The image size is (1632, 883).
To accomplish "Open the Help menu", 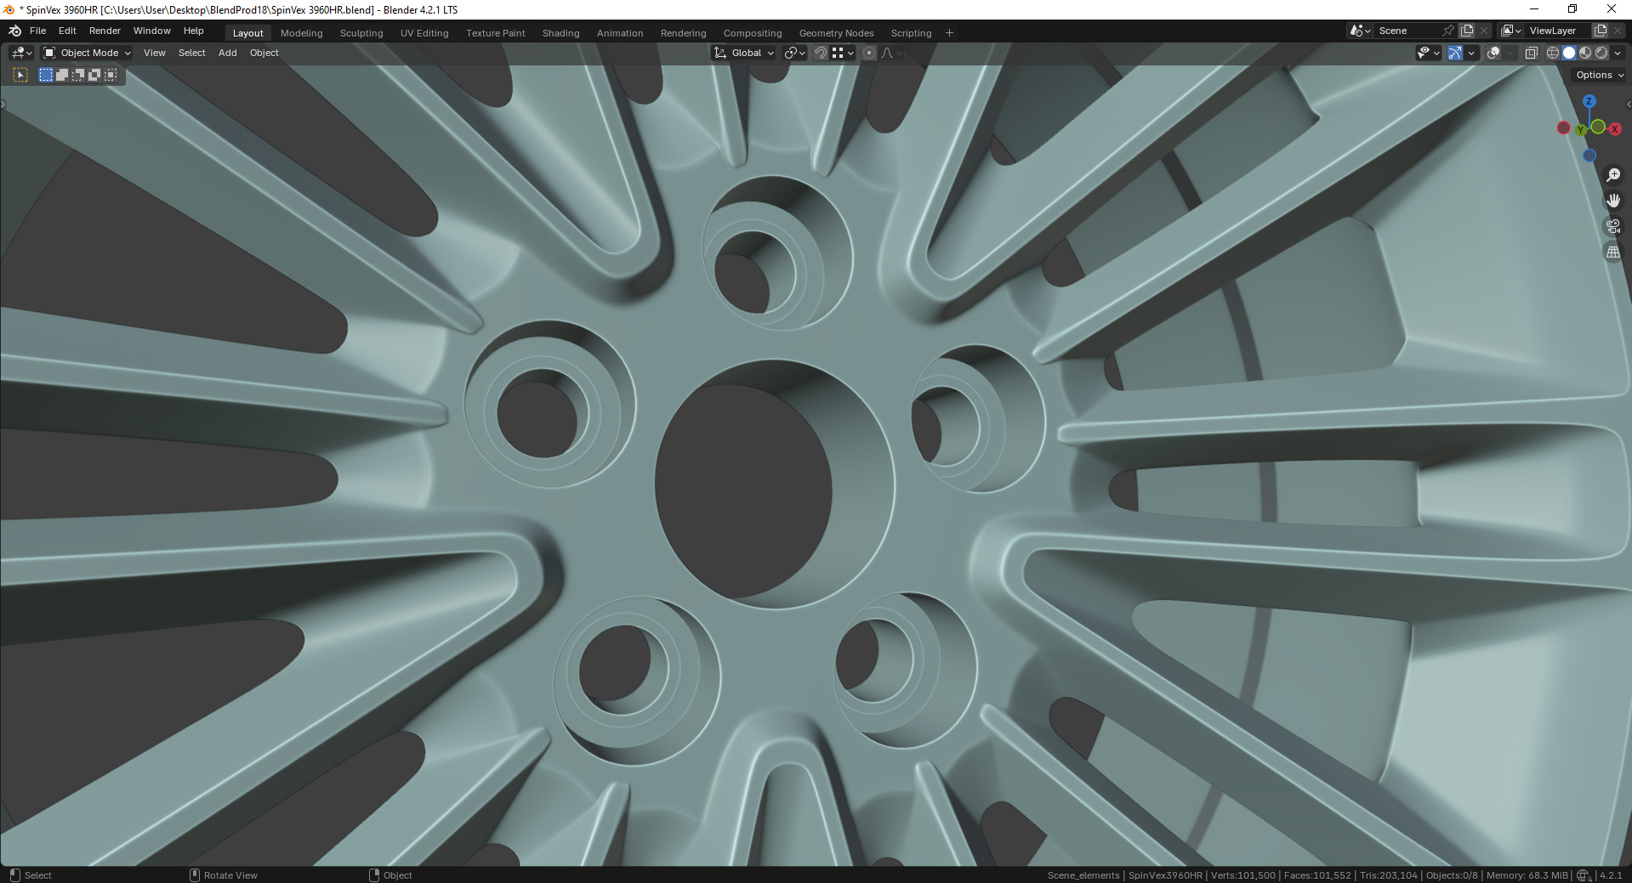I will point(193,31).
